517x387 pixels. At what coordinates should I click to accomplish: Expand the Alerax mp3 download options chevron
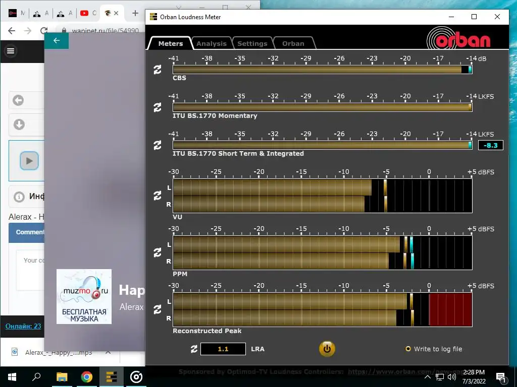(108, 352)
